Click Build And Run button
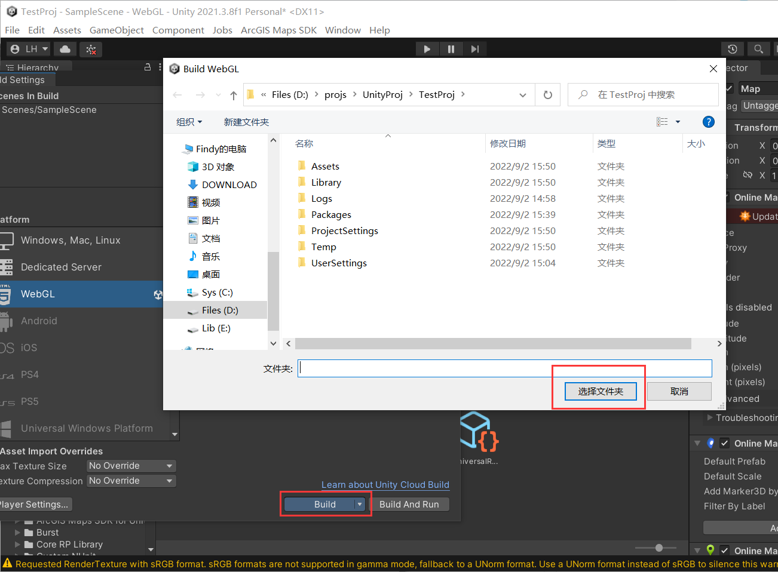 click(409, 505)
